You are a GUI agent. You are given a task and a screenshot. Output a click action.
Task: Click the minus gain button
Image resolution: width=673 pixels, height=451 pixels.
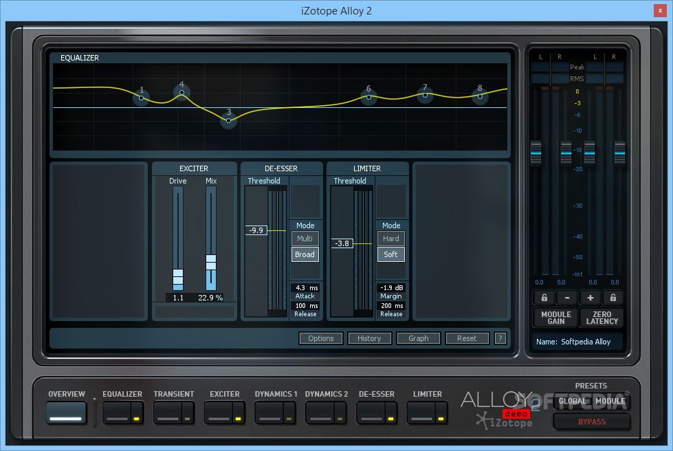coord(567,298)
